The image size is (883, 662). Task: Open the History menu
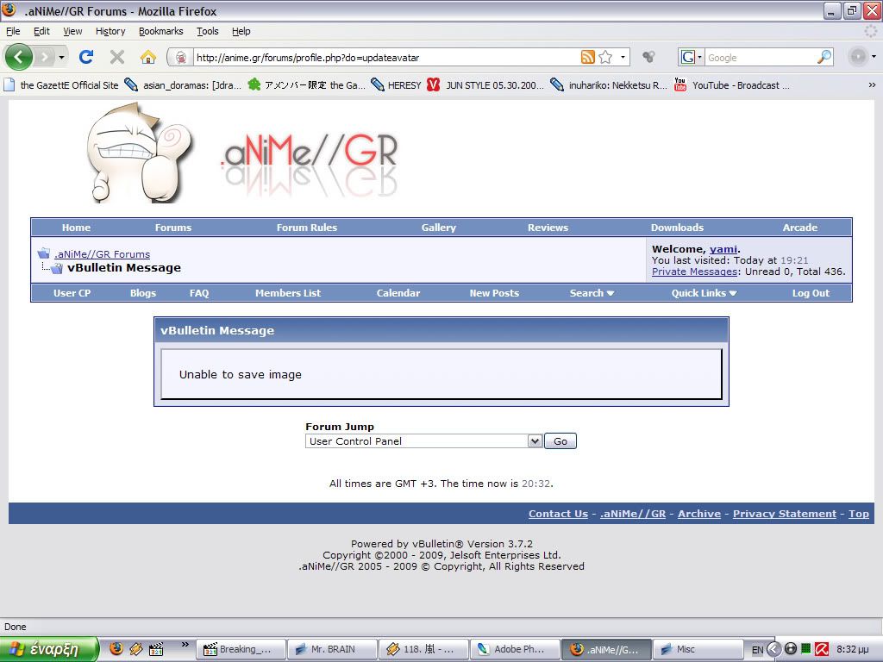(x=110, y=31)
